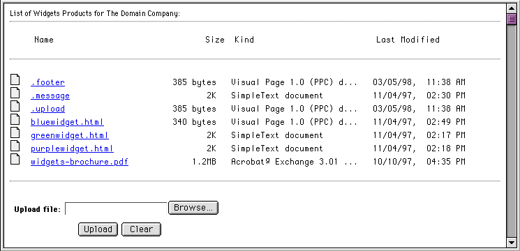Click the Clear button
The height and width of the screenshot is (251, 520).
pyautogui.click(x=141, y=229)
